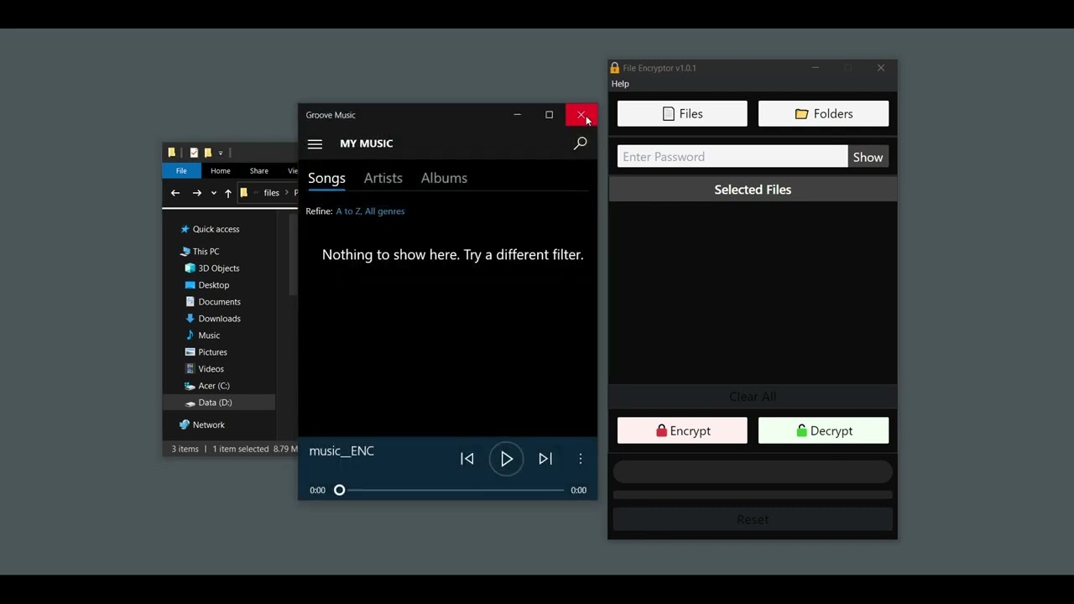Click the music_ENC track title
The width and height of the screenshot is (1074, 604).
[341, 451]
